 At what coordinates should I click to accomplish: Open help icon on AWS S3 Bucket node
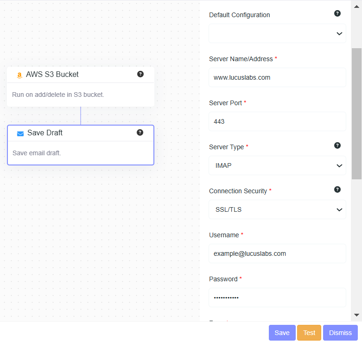click(140, 74)
